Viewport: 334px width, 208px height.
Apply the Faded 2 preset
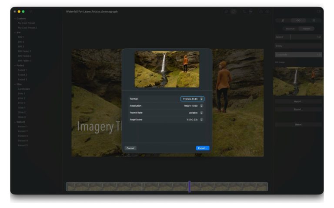point(22,75)
